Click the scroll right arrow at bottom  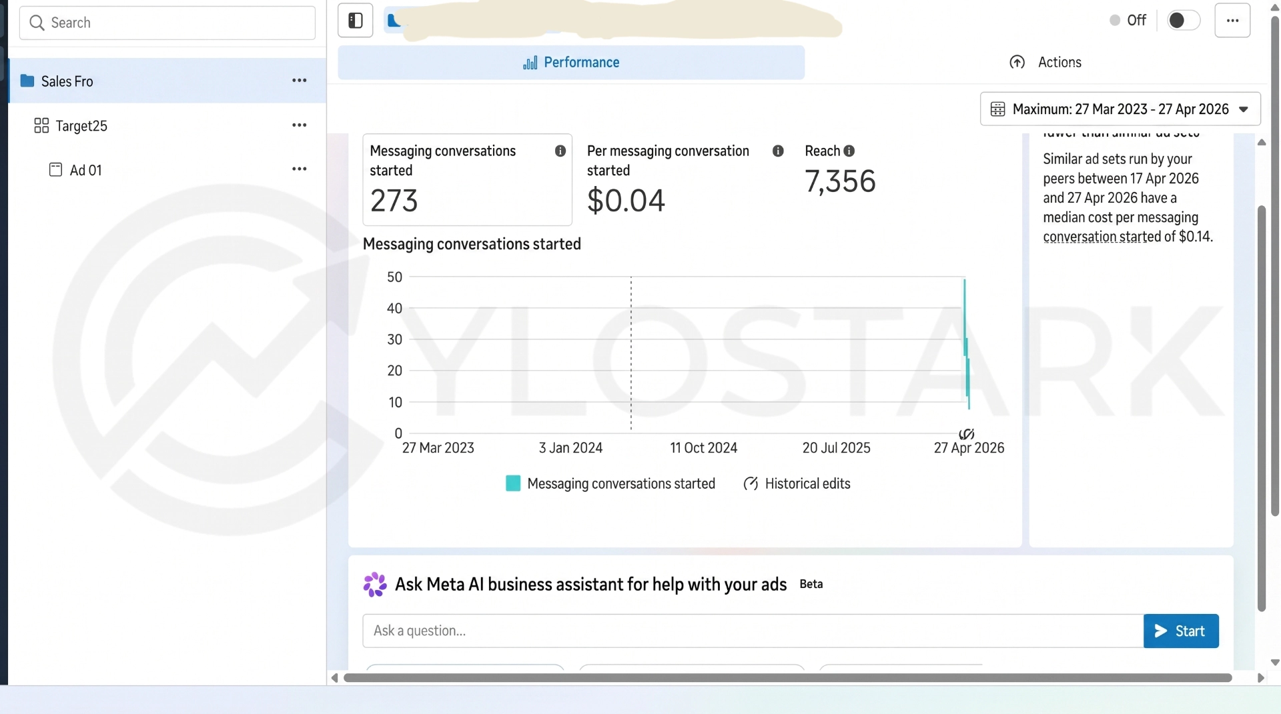click(1260, 678)
